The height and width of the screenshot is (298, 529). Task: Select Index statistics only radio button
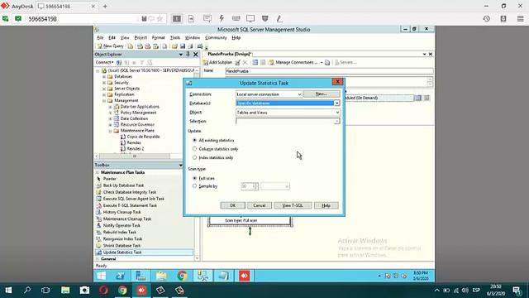(195, 157)
